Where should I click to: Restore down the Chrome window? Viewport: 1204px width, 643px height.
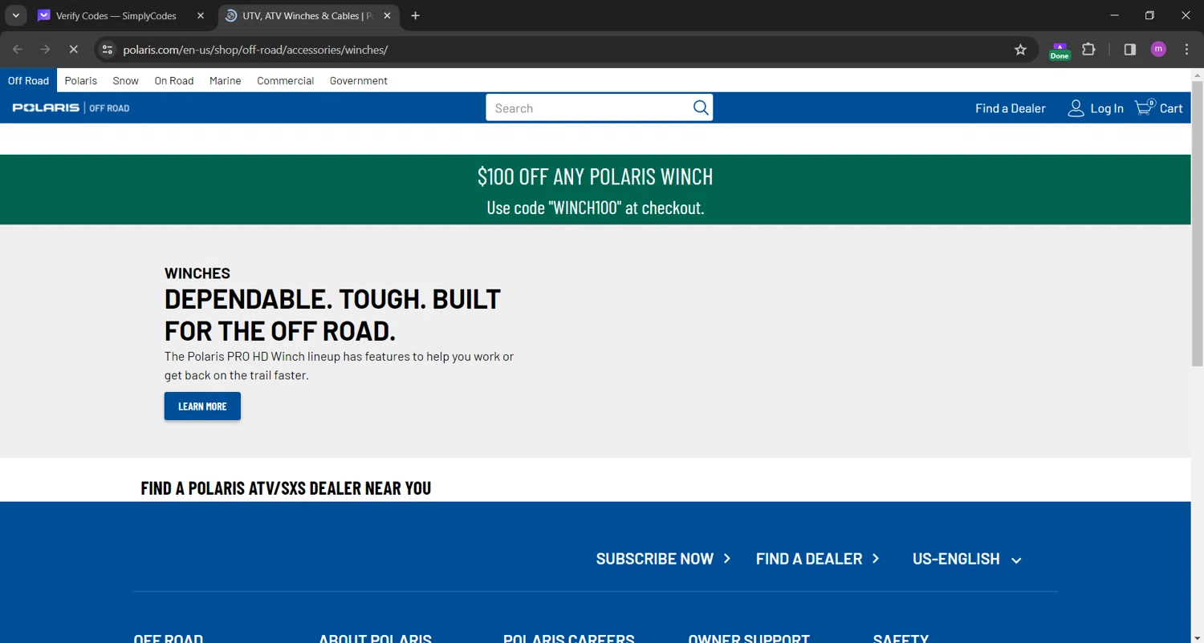(1149, 15)
